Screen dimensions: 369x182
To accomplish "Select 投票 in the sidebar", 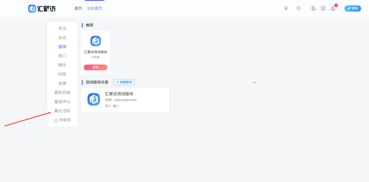I will (62, 83).
